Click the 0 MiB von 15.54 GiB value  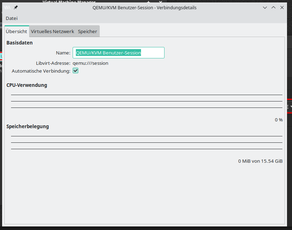click(x=260, y=161)
